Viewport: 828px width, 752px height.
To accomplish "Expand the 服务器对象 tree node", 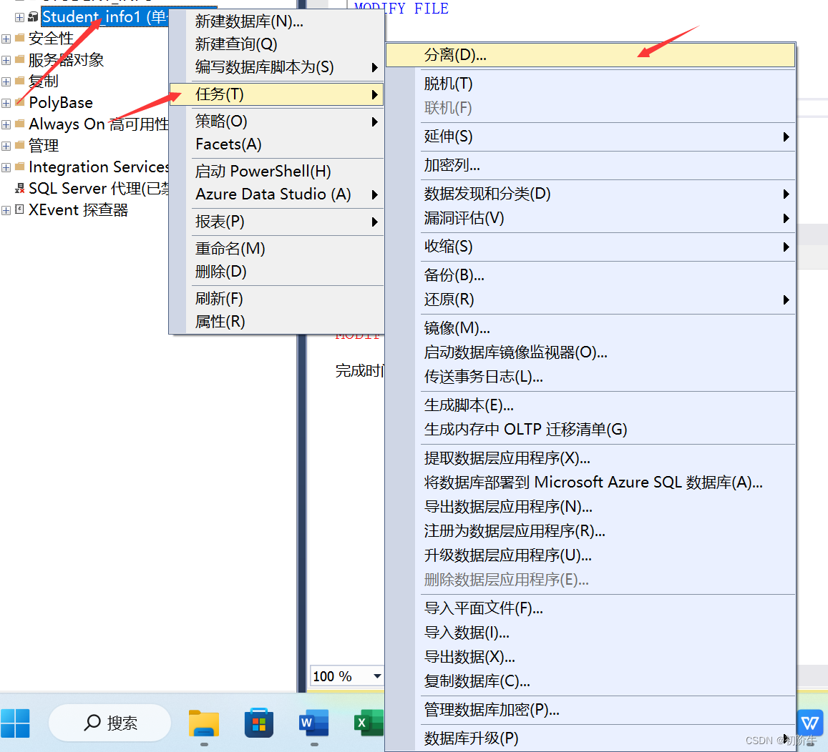I will click(x=6, y=60).
